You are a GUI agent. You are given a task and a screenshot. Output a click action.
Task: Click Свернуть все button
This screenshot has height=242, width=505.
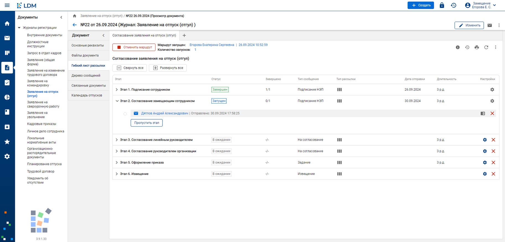coord(130,68)
